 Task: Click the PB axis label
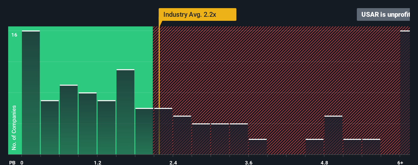tap(12, 162)
